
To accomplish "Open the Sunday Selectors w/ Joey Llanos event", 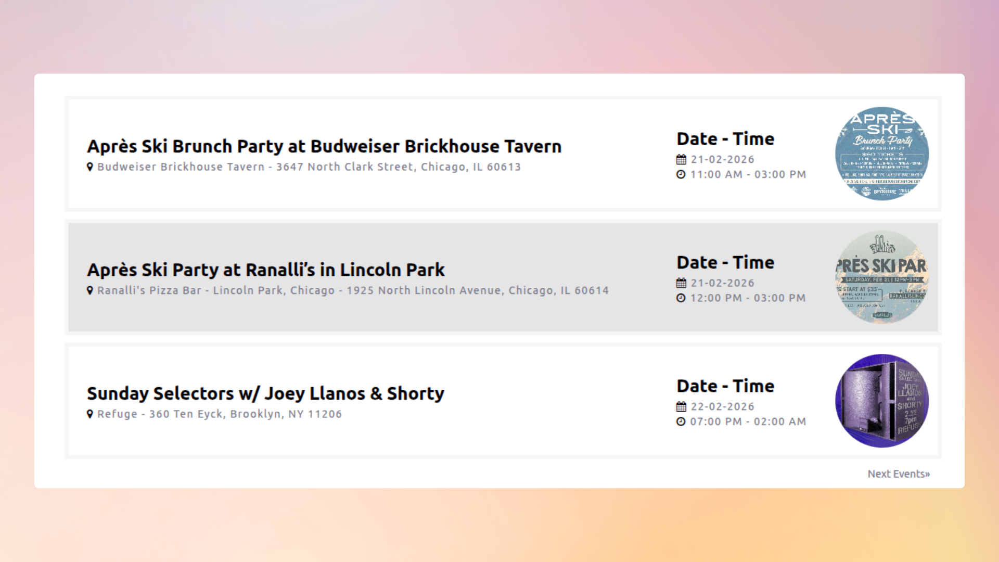I will pos(266,393).
